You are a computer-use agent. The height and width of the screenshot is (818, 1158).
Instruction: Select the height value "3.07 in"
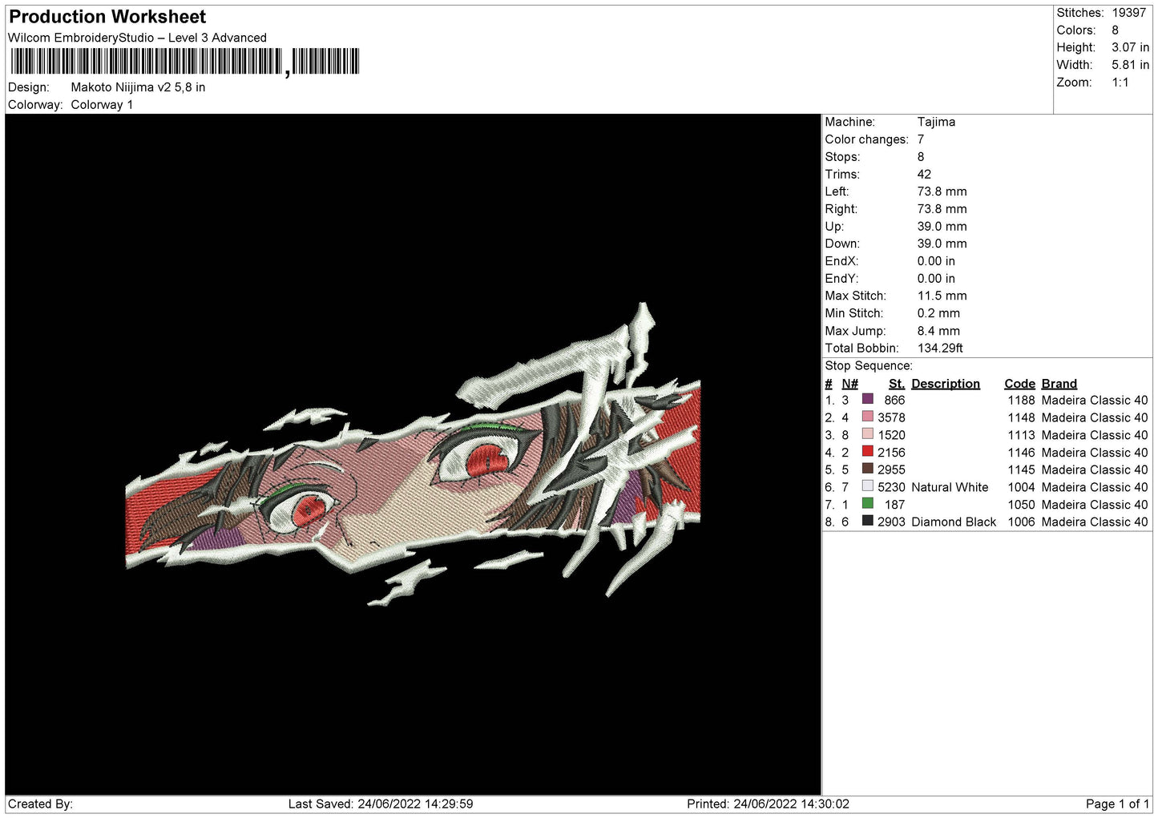1130,48
